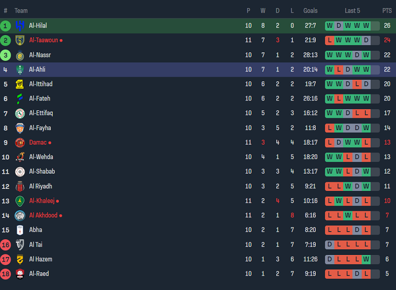Open the Al-Ettifaq club crest
396x290 pixels.
20,113
